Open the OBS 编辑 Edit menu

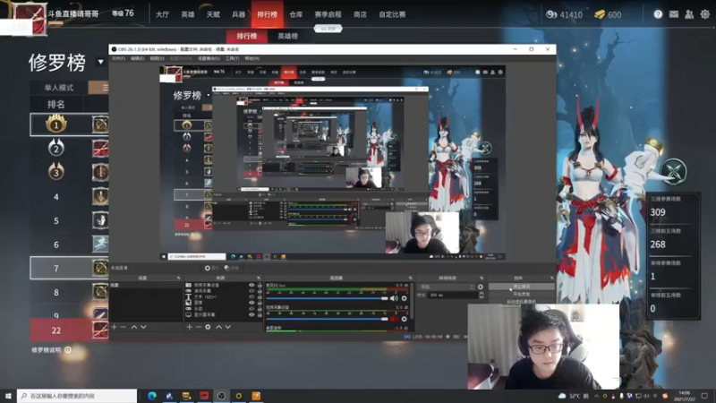pos(137,58)
